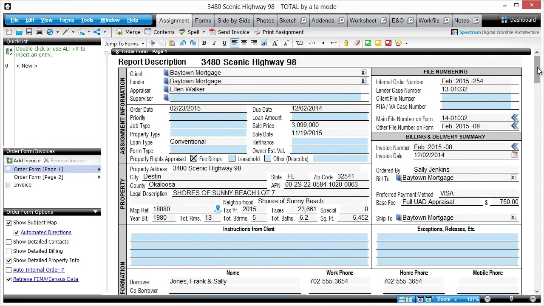544x306 pixels.
Task: Click the fit-to-width icon in status bar
Action: point(402,299)
